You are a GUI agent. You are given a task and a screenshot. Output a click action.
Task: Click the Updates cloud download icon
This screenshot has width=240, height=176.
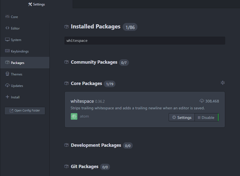pos(7,86)
